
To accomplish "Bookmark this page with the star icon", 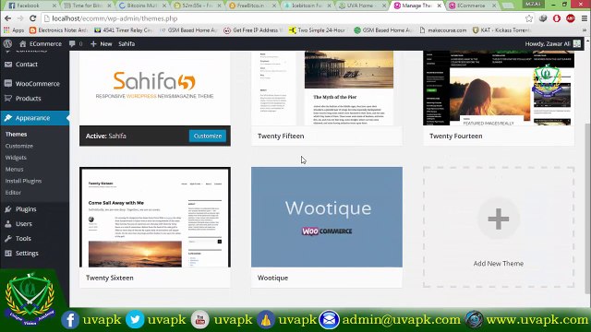I will pyautogui.click(x=529, y=18).
